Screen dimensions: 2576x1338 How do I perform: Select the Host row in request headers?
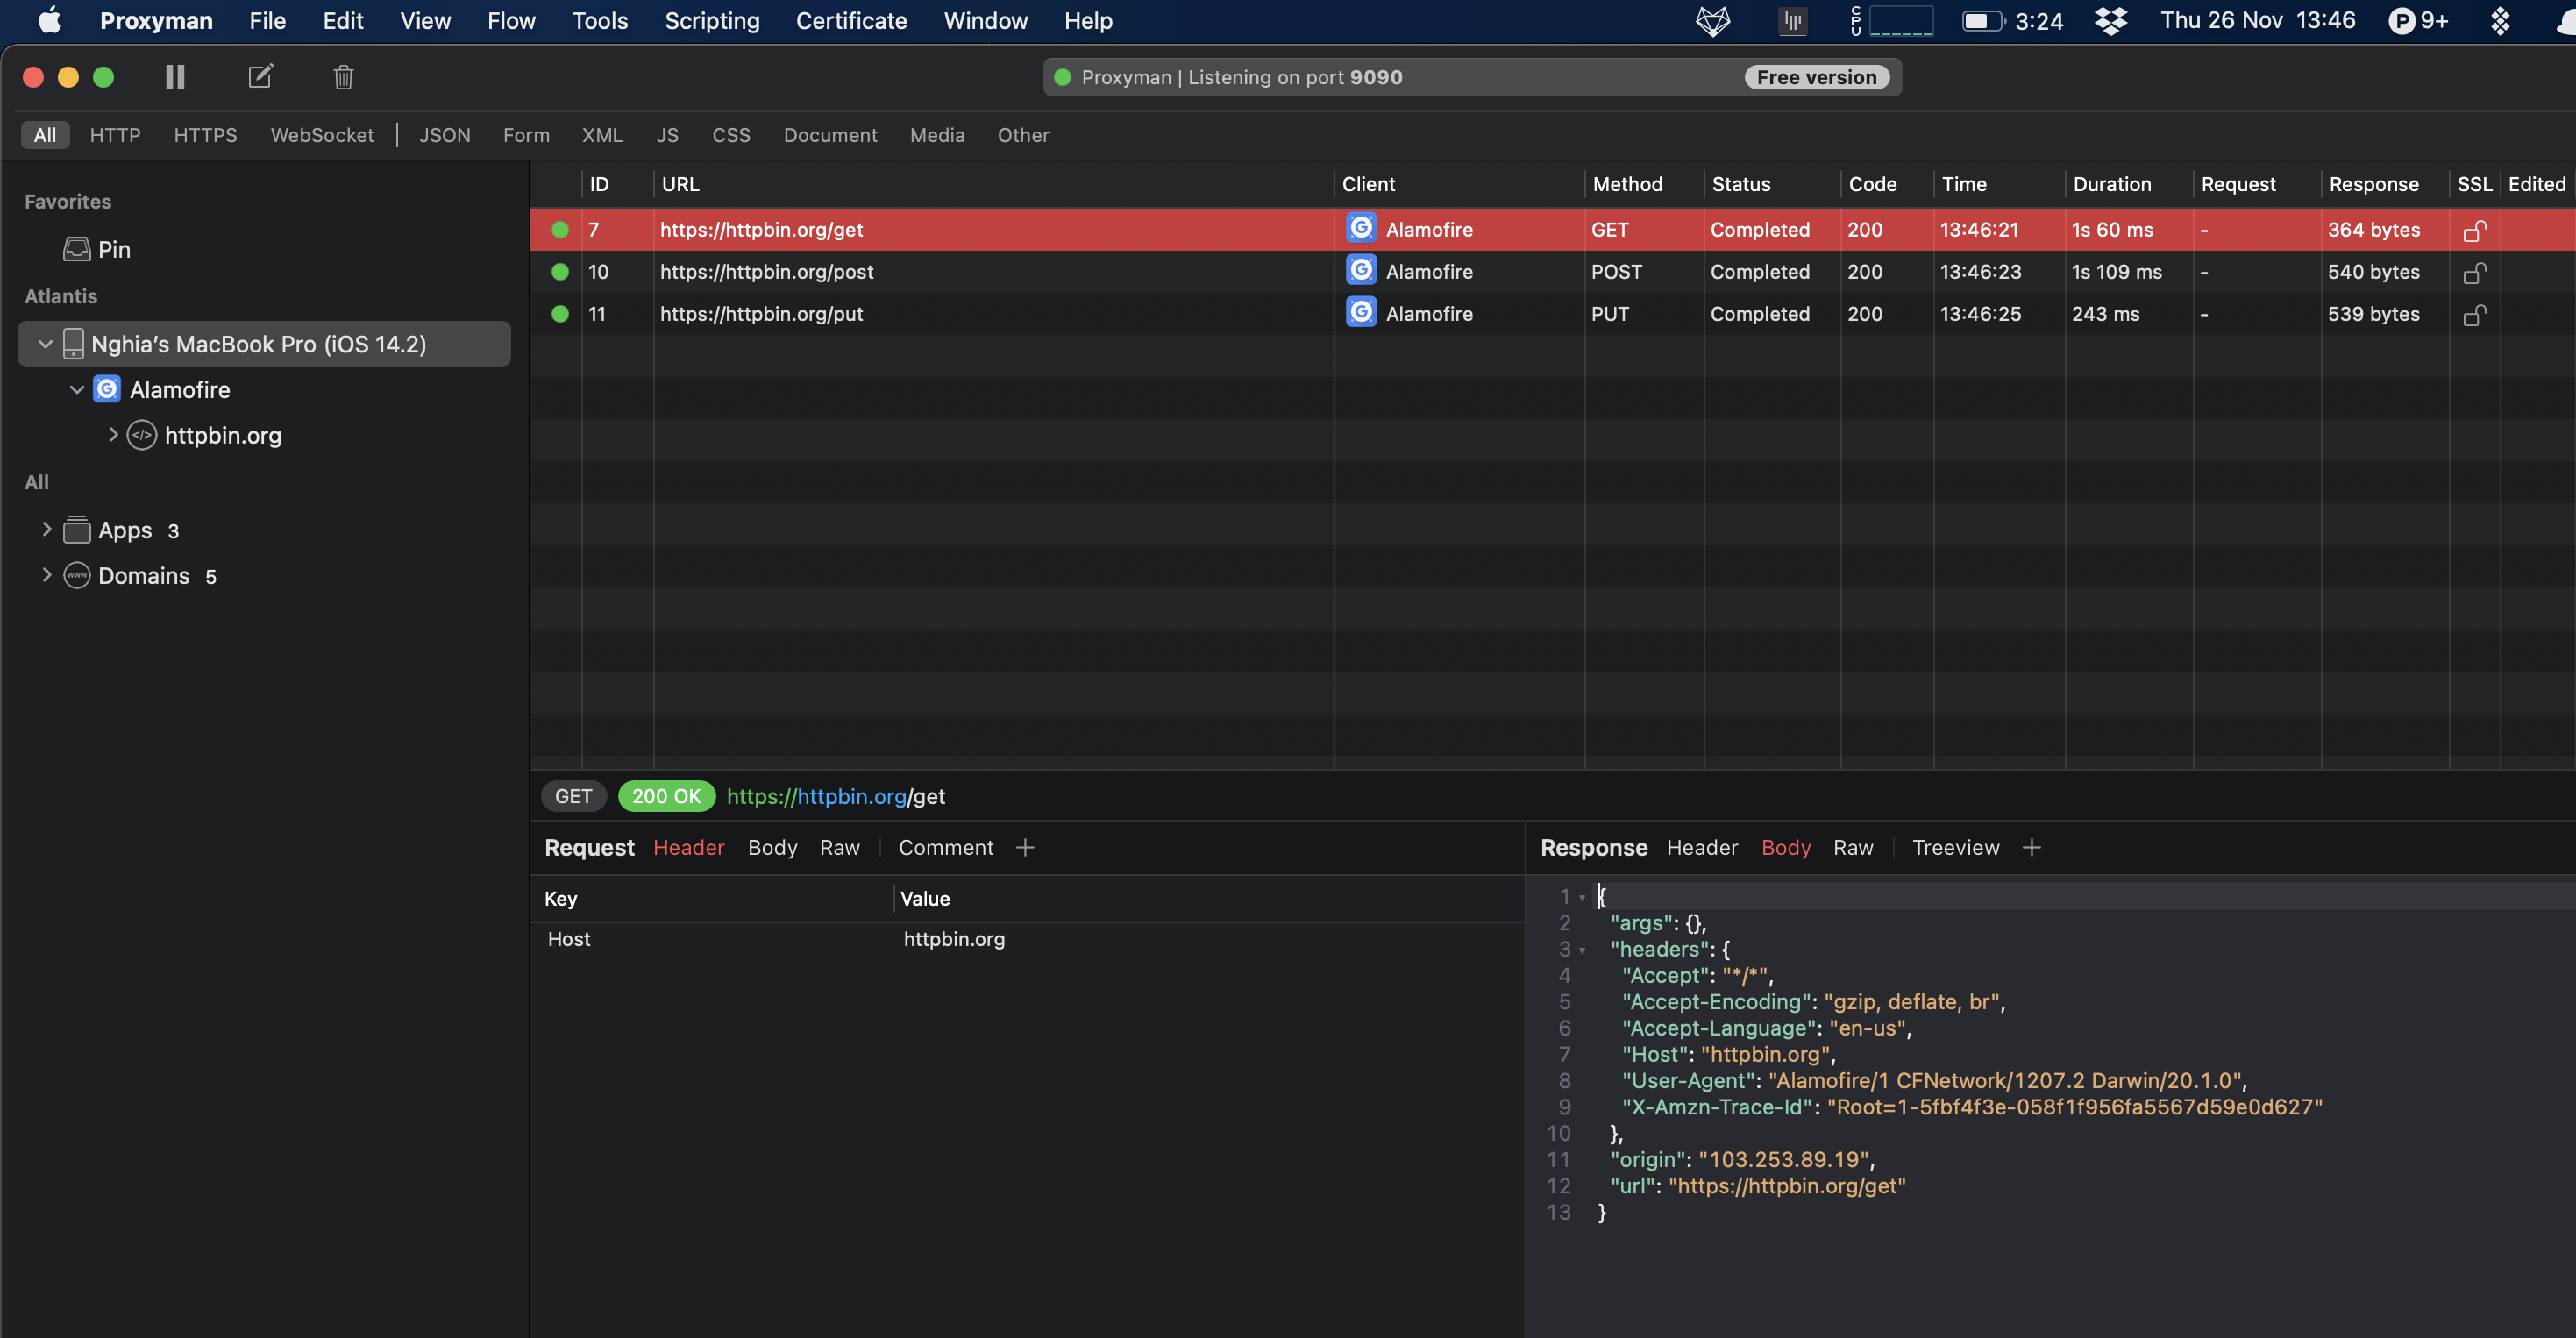tap(568, 939)
